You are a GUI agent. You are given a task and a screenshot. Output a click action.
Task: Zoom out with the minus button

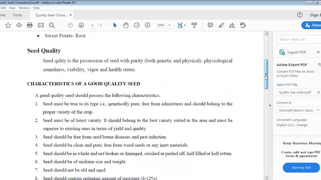click(x=137, y=25)
